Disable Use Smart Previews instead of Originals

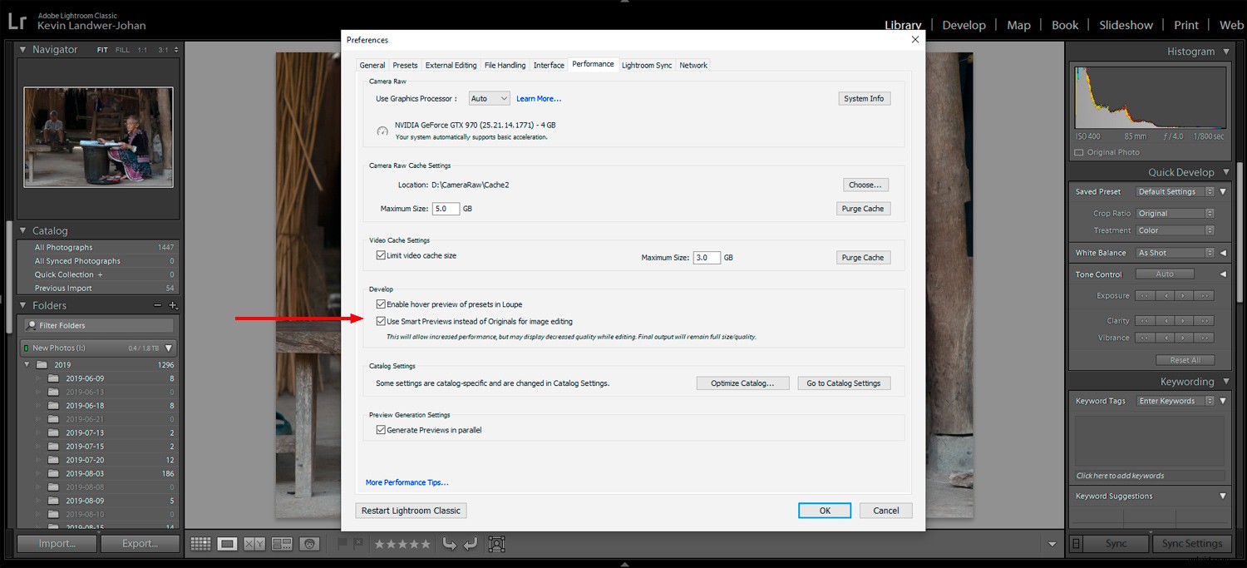[x=381, y=321]
